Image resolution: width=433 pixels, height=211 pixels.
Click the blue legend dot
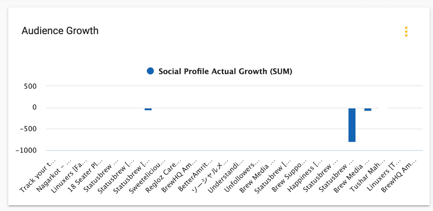tap(150, 71)
